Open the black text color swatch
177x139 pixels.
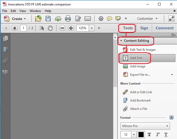pyautogui.click(x=141, y=135)
